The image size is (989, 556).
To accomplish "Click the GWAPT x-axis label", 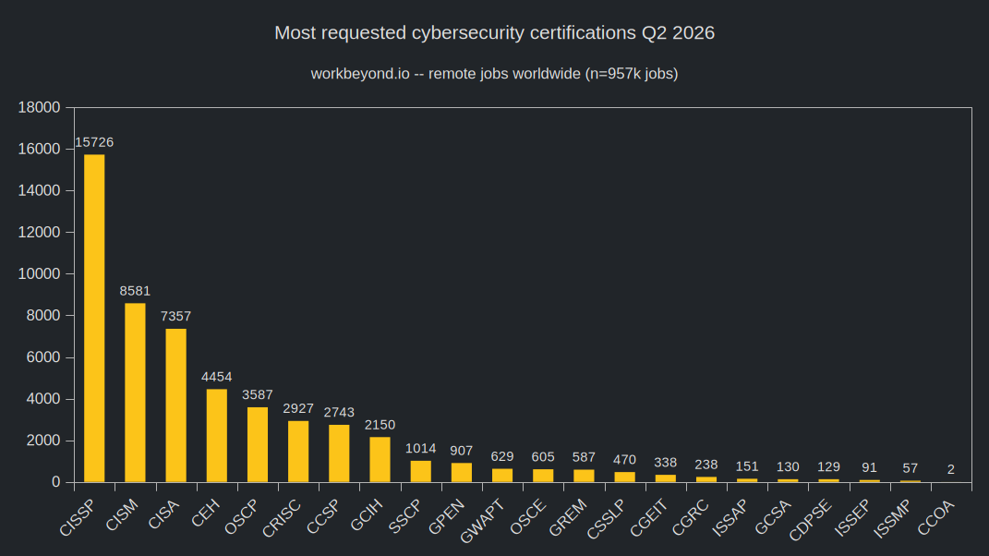I will pos(483,521).
